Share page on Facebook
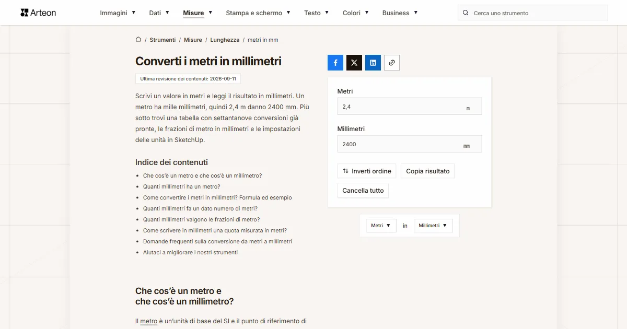This screenshot has width=627, height=329. tap(335, 63)
